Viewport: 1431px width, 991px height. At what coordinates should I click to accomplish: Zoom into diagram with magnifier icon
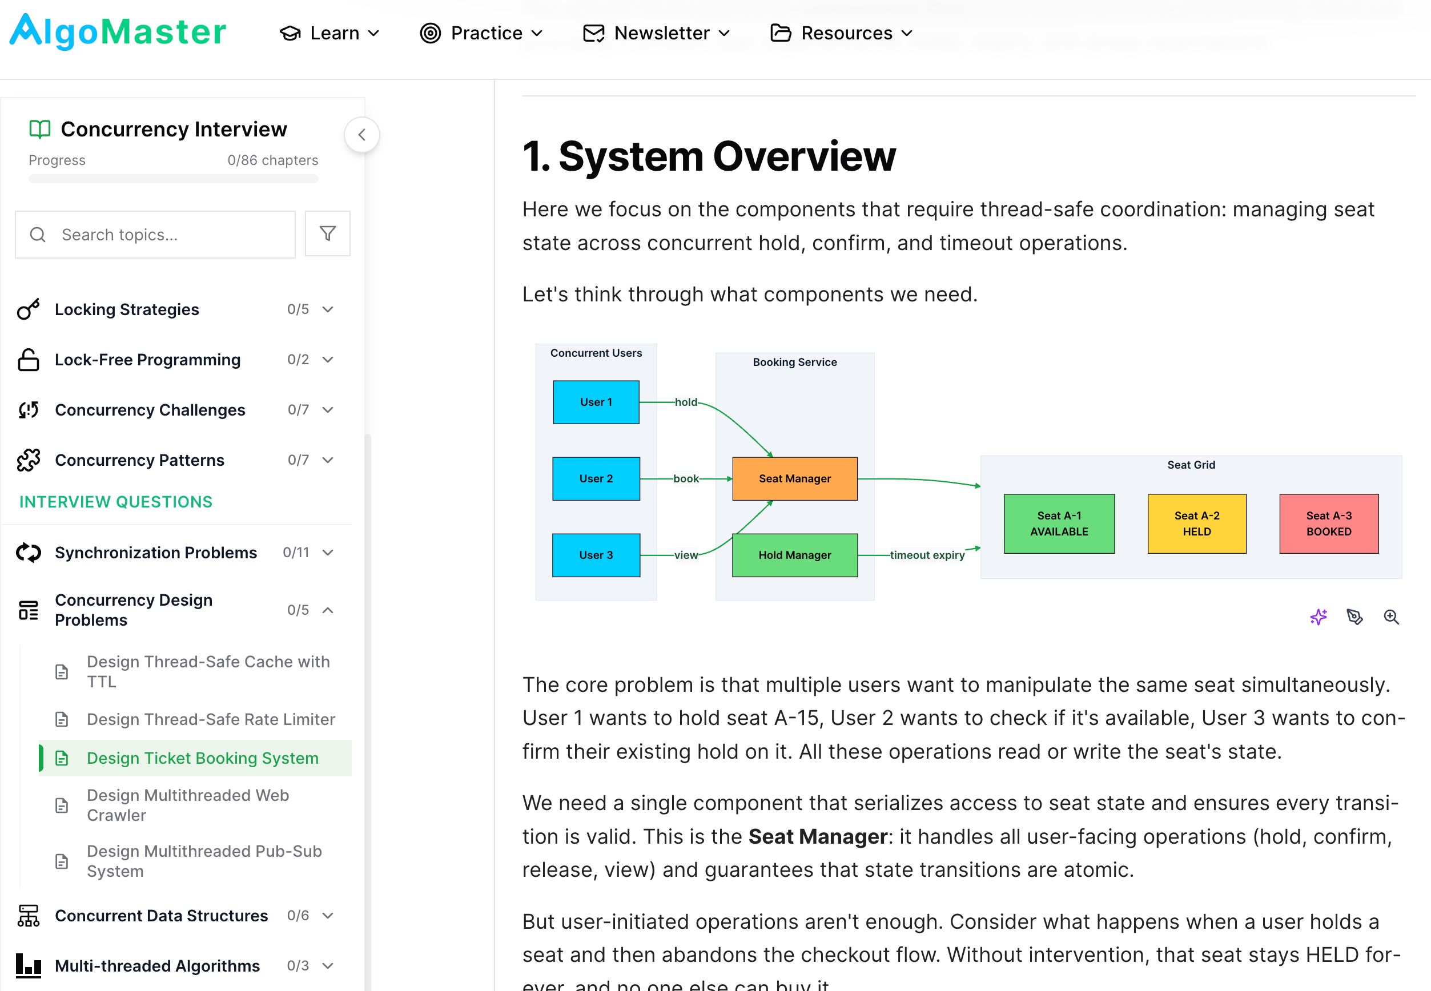click(x=1391, y=617)
